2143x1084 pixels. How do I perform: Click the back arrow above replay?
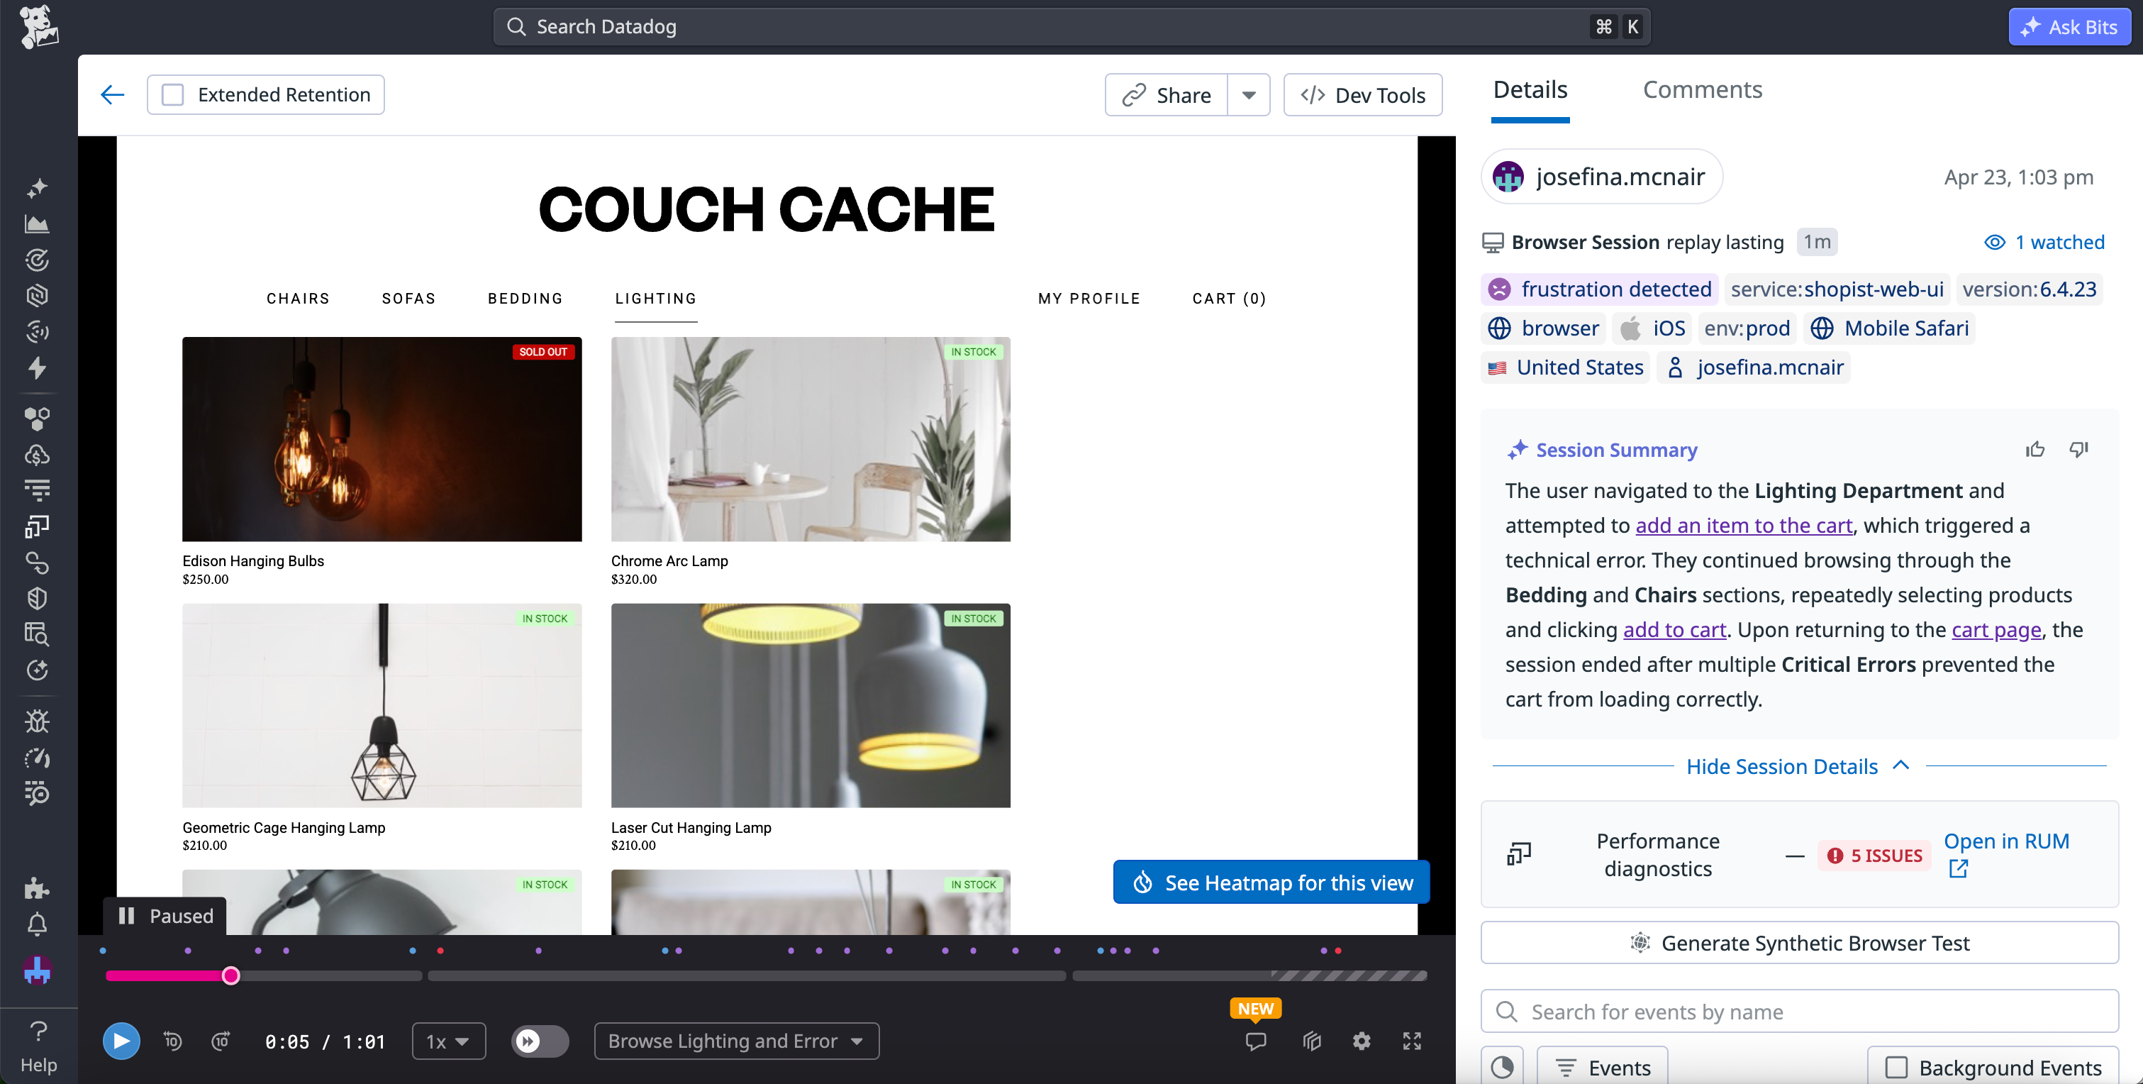[x=112, y=95]
